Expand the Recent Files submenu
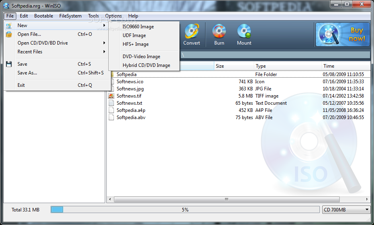Viewport: 374px width, 225px height. (x=57, y=52)
